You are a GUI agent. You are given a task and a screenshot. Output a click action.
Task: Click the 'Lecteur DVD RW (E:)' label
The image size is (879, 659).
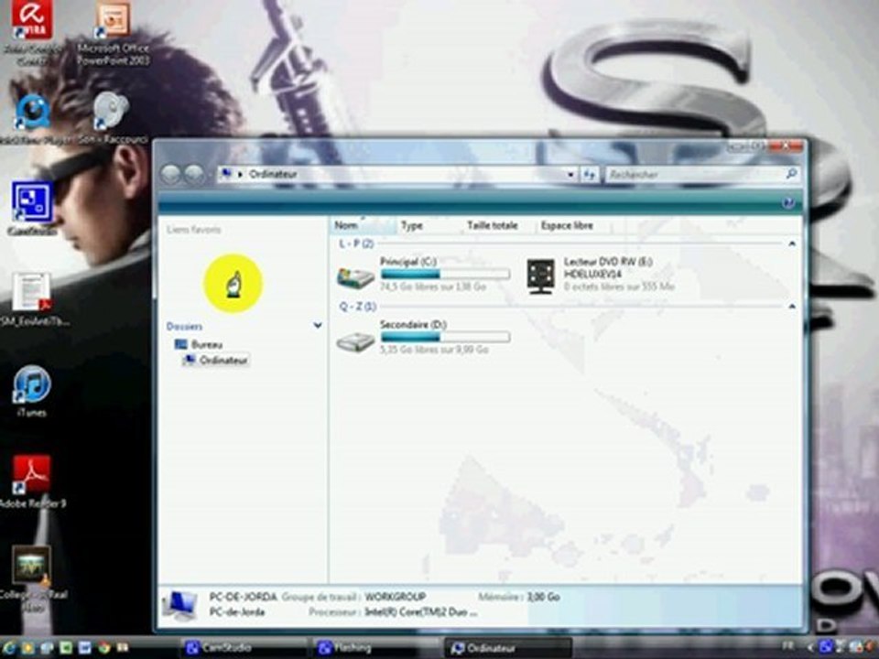point(608,261)
